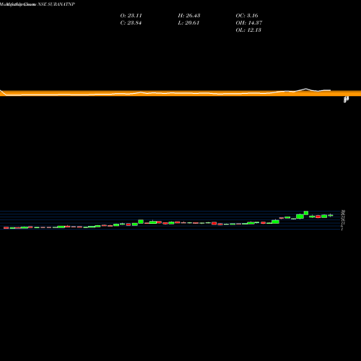Screen dimensions: 361x361
Task: Click the last cross-shaped candle at chart's right end
Action: [x=331, y=215]
